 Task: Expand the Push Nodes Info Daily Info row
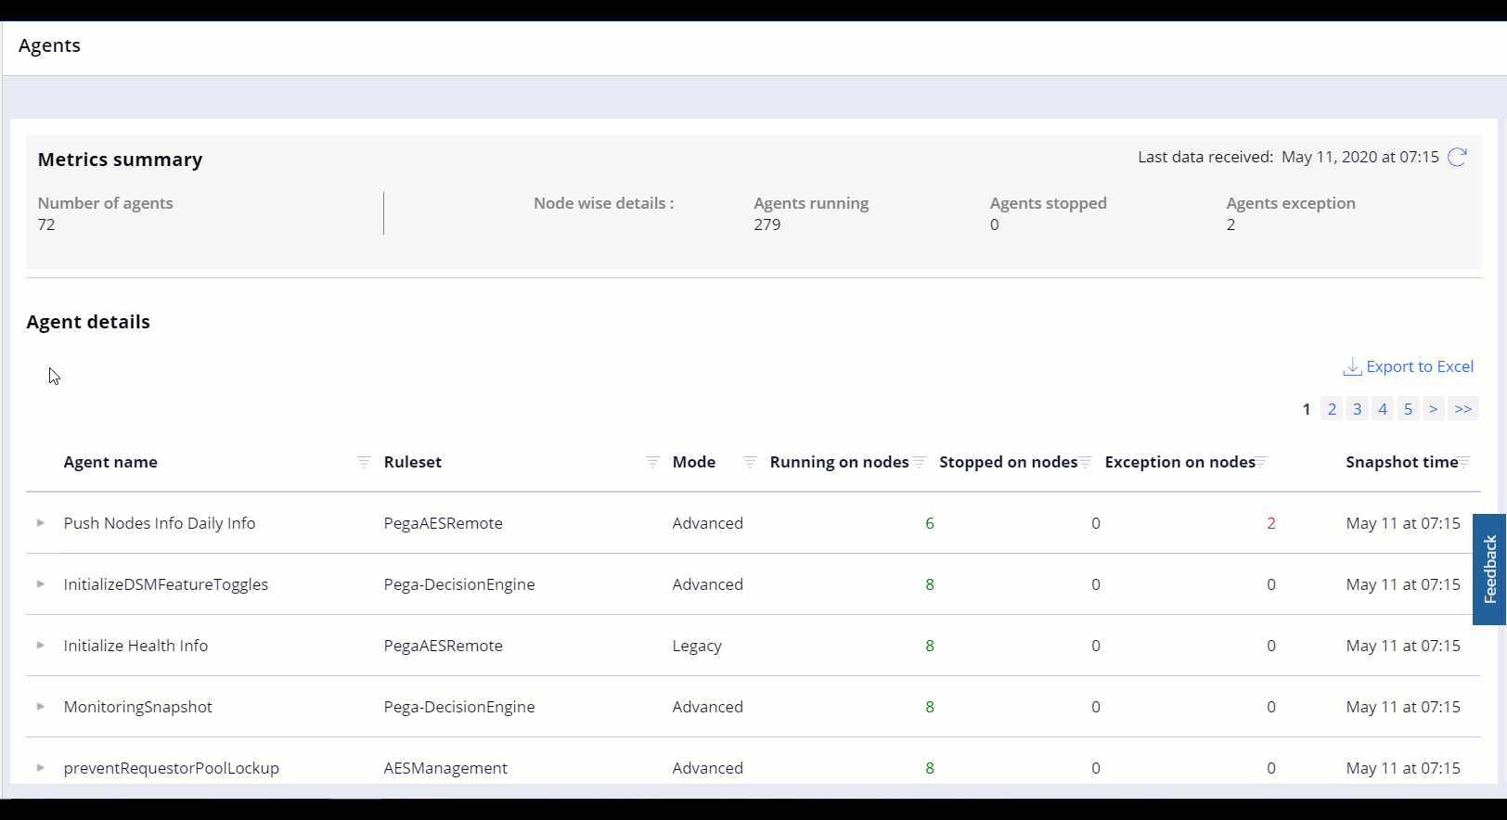coord(41,523)
